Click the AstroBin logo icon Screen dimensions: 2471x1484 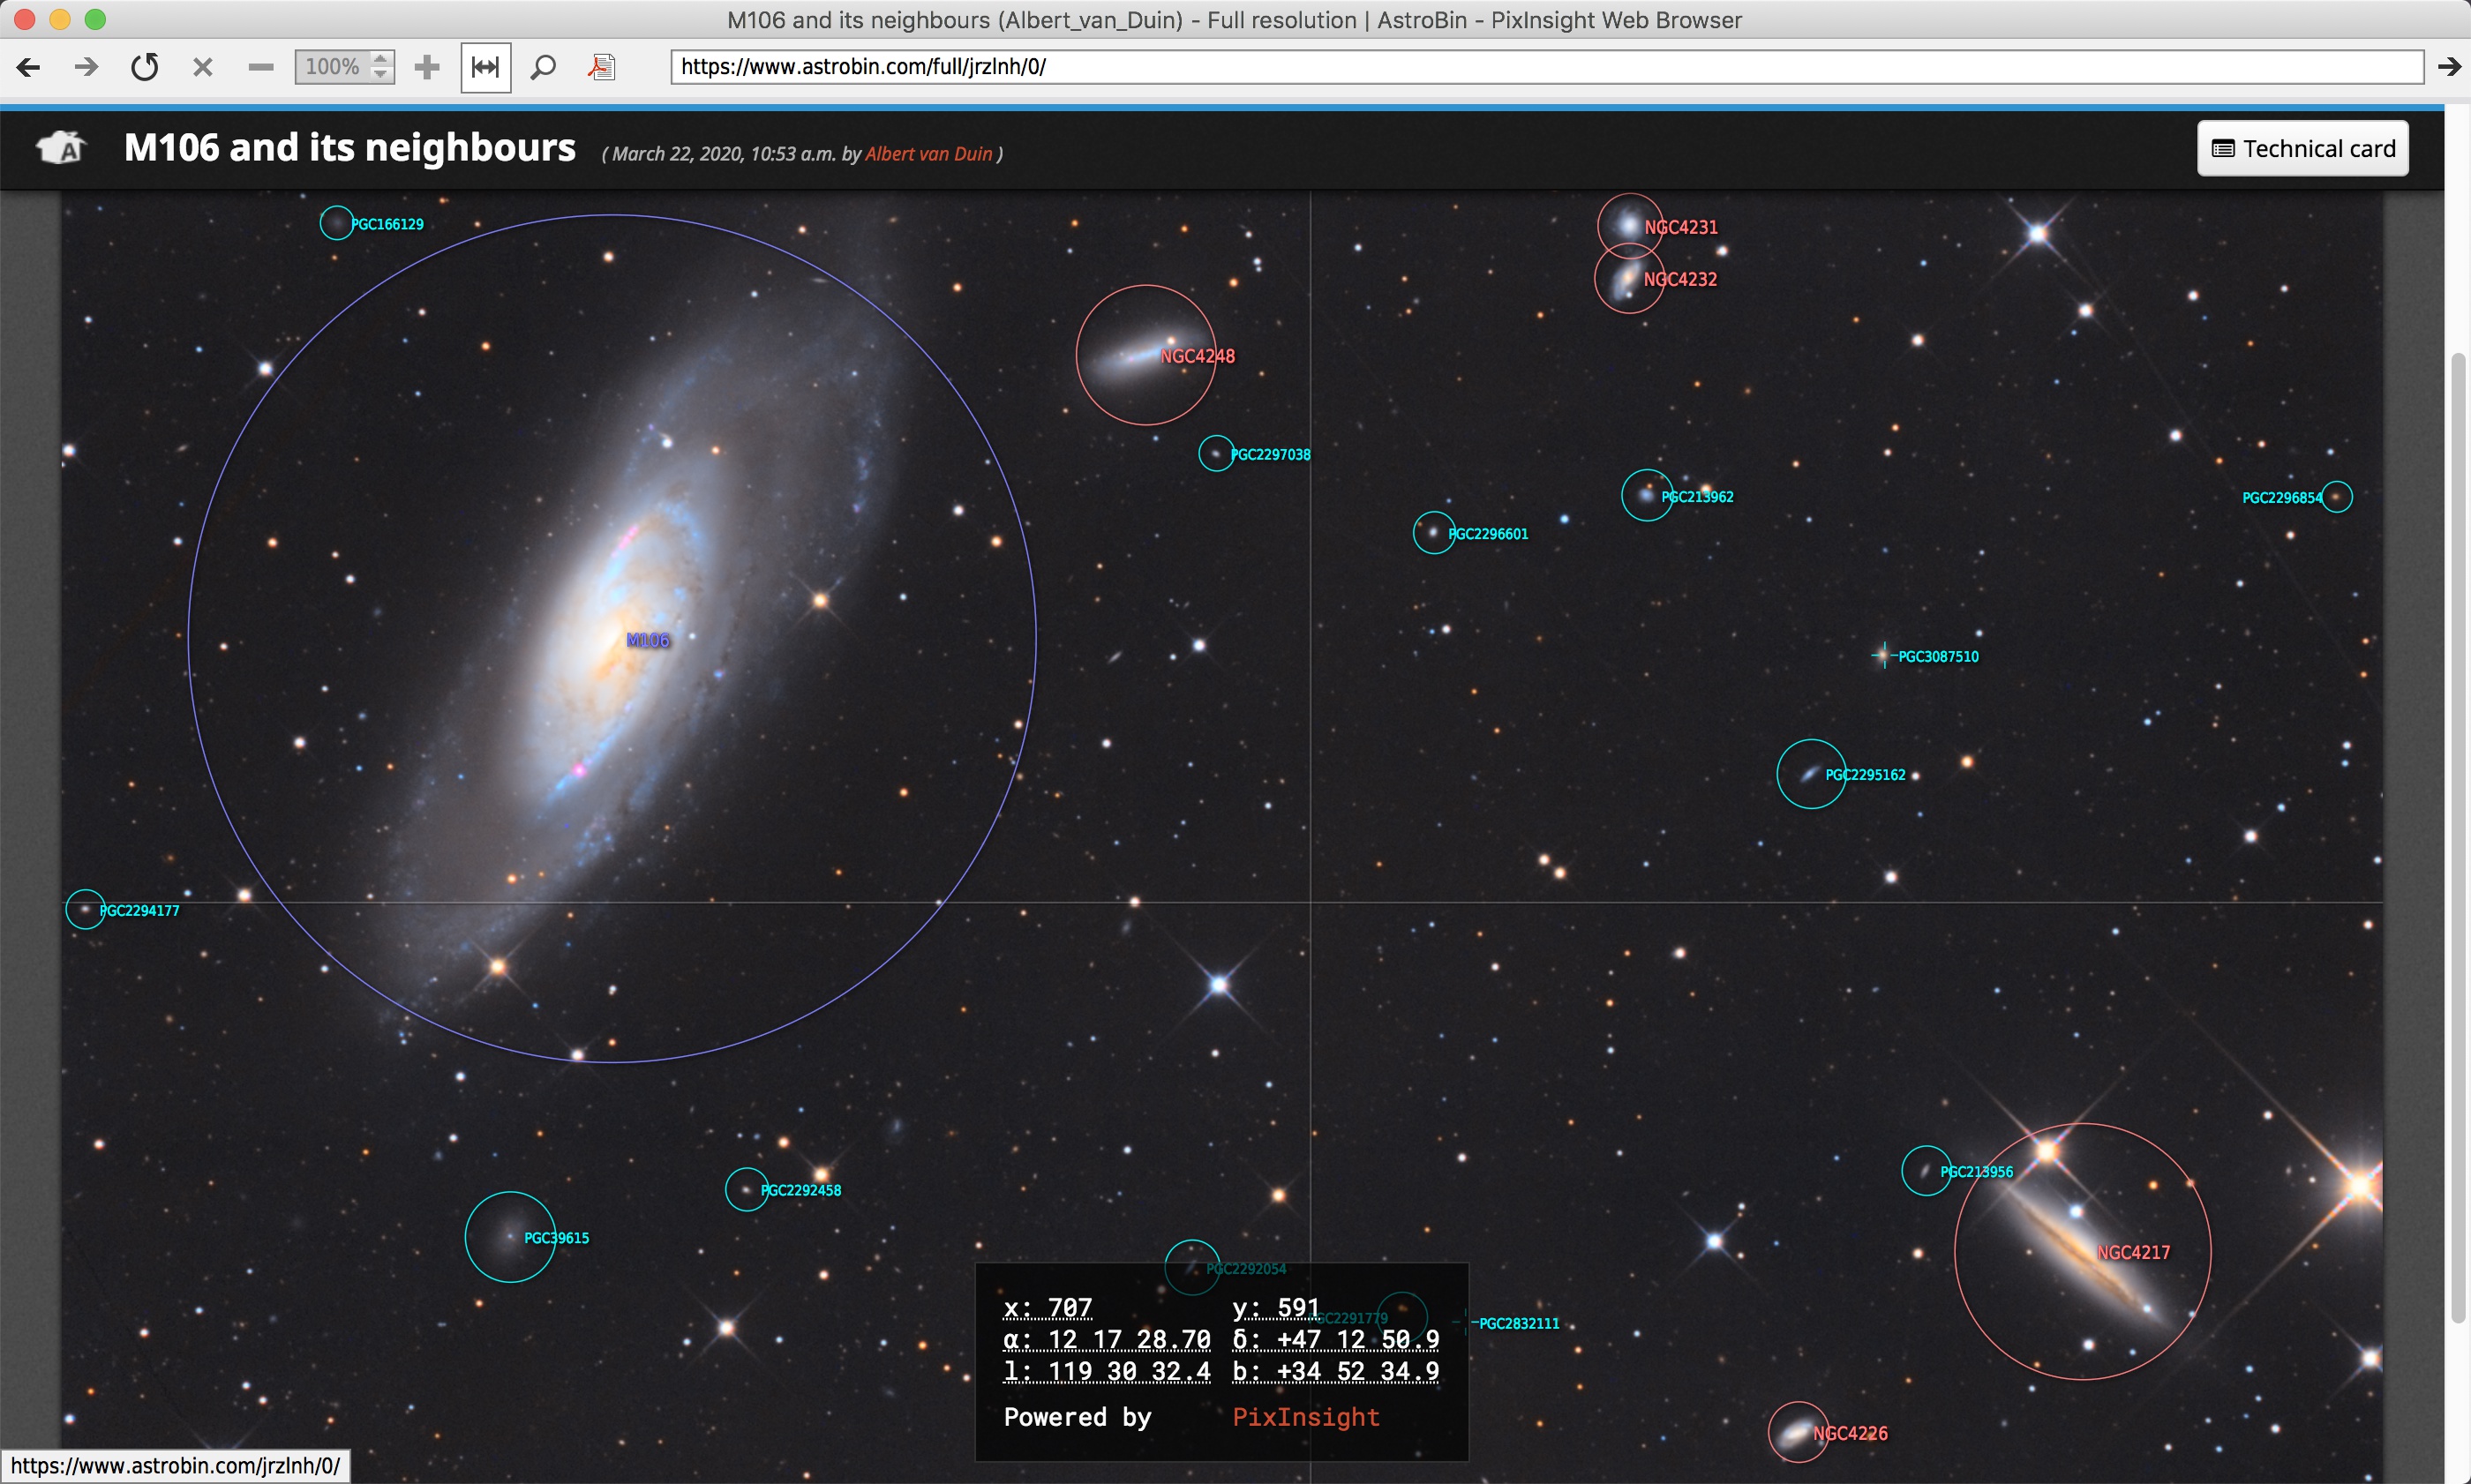(60, 149)
